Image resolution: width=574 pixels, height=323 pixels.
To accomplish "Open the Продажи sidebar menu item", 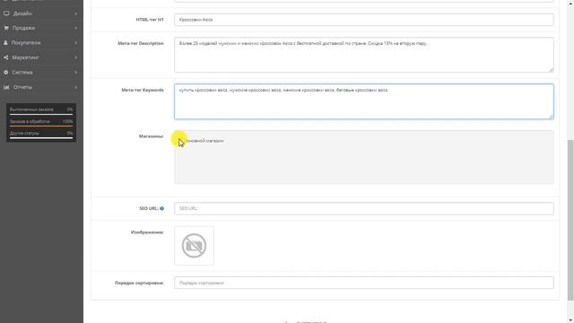I will [41, 28].
